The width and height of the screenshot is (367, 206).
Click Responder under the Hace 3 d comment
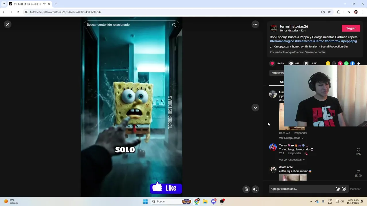coord(300,133)
